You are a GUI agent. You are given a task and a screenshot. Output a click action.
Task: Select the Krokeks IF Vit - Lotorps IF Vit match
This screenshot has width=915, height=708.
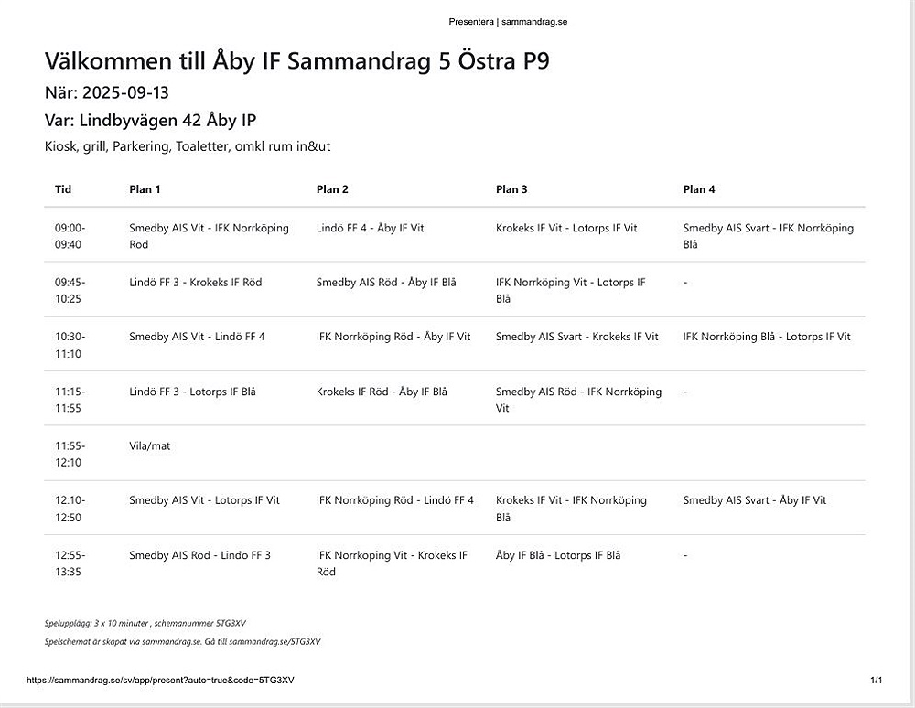(566, 228)
